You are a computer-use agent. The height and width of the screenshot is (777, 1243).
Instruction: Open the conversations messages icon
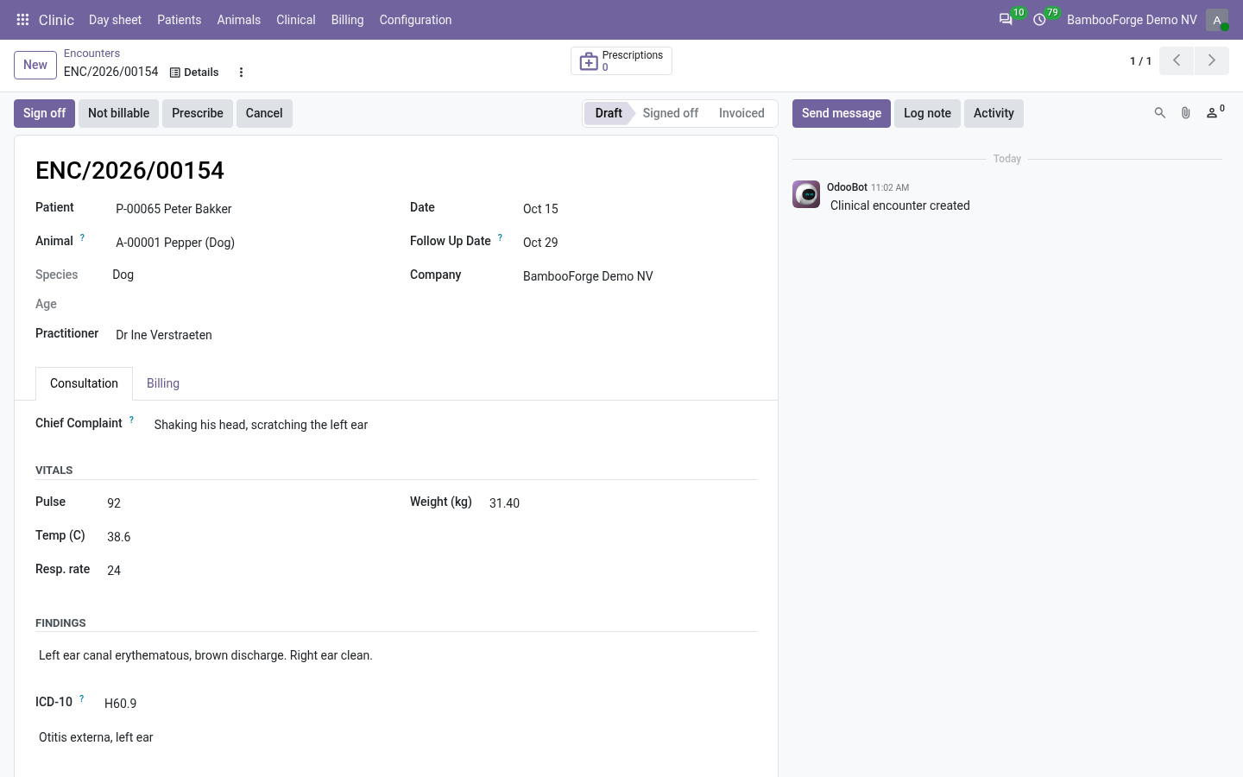(1006, 20)
